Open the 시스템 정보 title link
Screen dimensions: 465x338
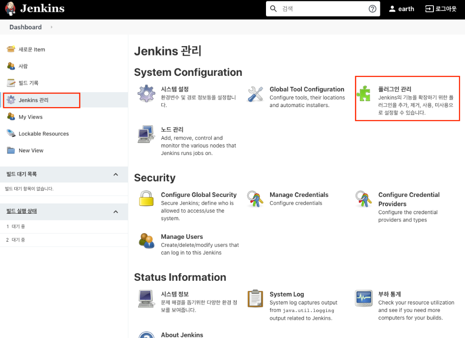(175, 294)
